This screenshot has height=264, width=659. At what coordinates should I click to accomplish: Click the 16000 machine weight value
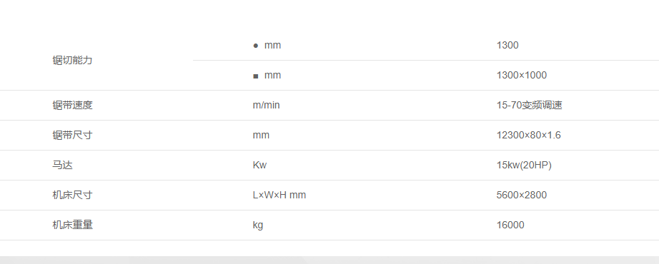pyautogui.click(x=510, y=225)
